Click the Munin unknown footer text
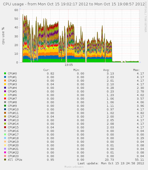148x170 pixels. pyautogui.click(x=74, y=167)
